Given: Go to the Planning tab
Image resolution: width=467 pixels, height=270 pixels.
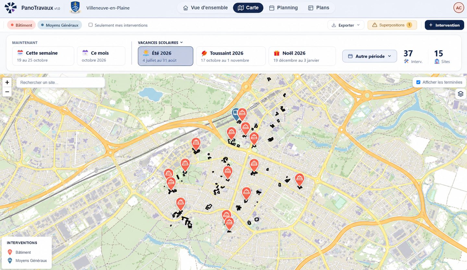Looking at the screenshot, I should (x=283, y=8).
